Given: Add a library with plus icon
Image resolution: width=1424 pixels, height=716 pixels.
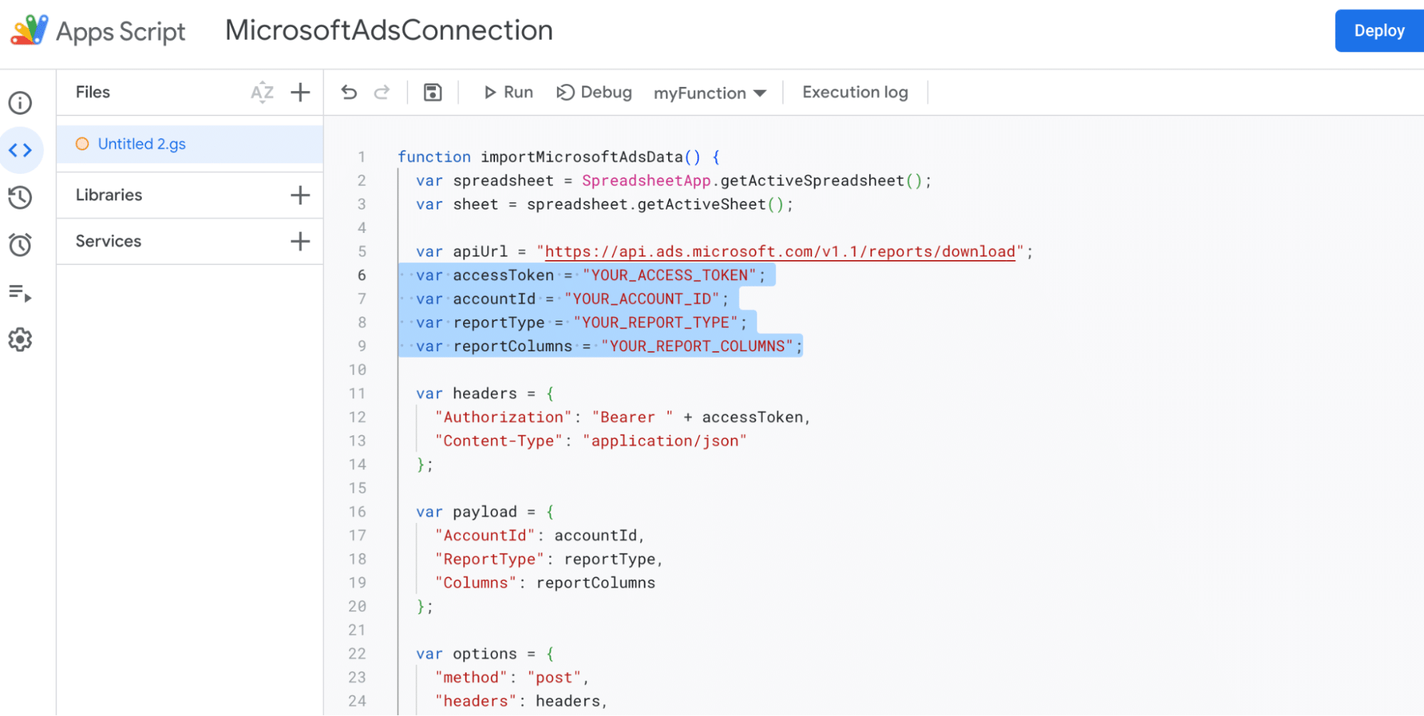Looking at the screenshot, I should (x=301, y=195).
